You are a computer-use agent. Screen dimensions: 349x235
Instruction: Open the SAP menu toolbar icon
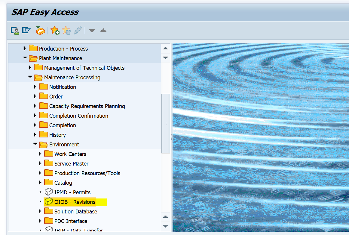(26, 30)
